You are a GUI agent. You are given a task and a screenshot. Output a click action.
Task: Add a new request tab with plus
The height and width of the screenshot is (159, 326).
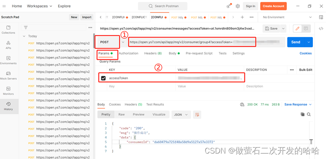(x=242, y=17)
